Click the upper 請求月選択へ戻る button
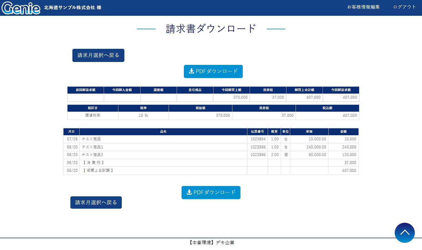Viewport: 422px width, 250px height. (98, 55)
